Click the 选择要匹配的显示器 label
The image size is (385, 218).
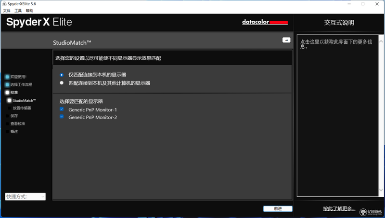pyautogui.click(x=81, y=101)
